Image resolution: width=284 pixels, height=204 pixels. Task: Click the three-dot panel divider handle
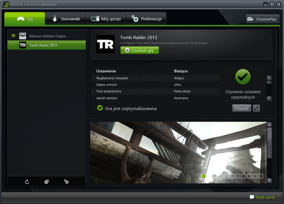tap(181, 118)
